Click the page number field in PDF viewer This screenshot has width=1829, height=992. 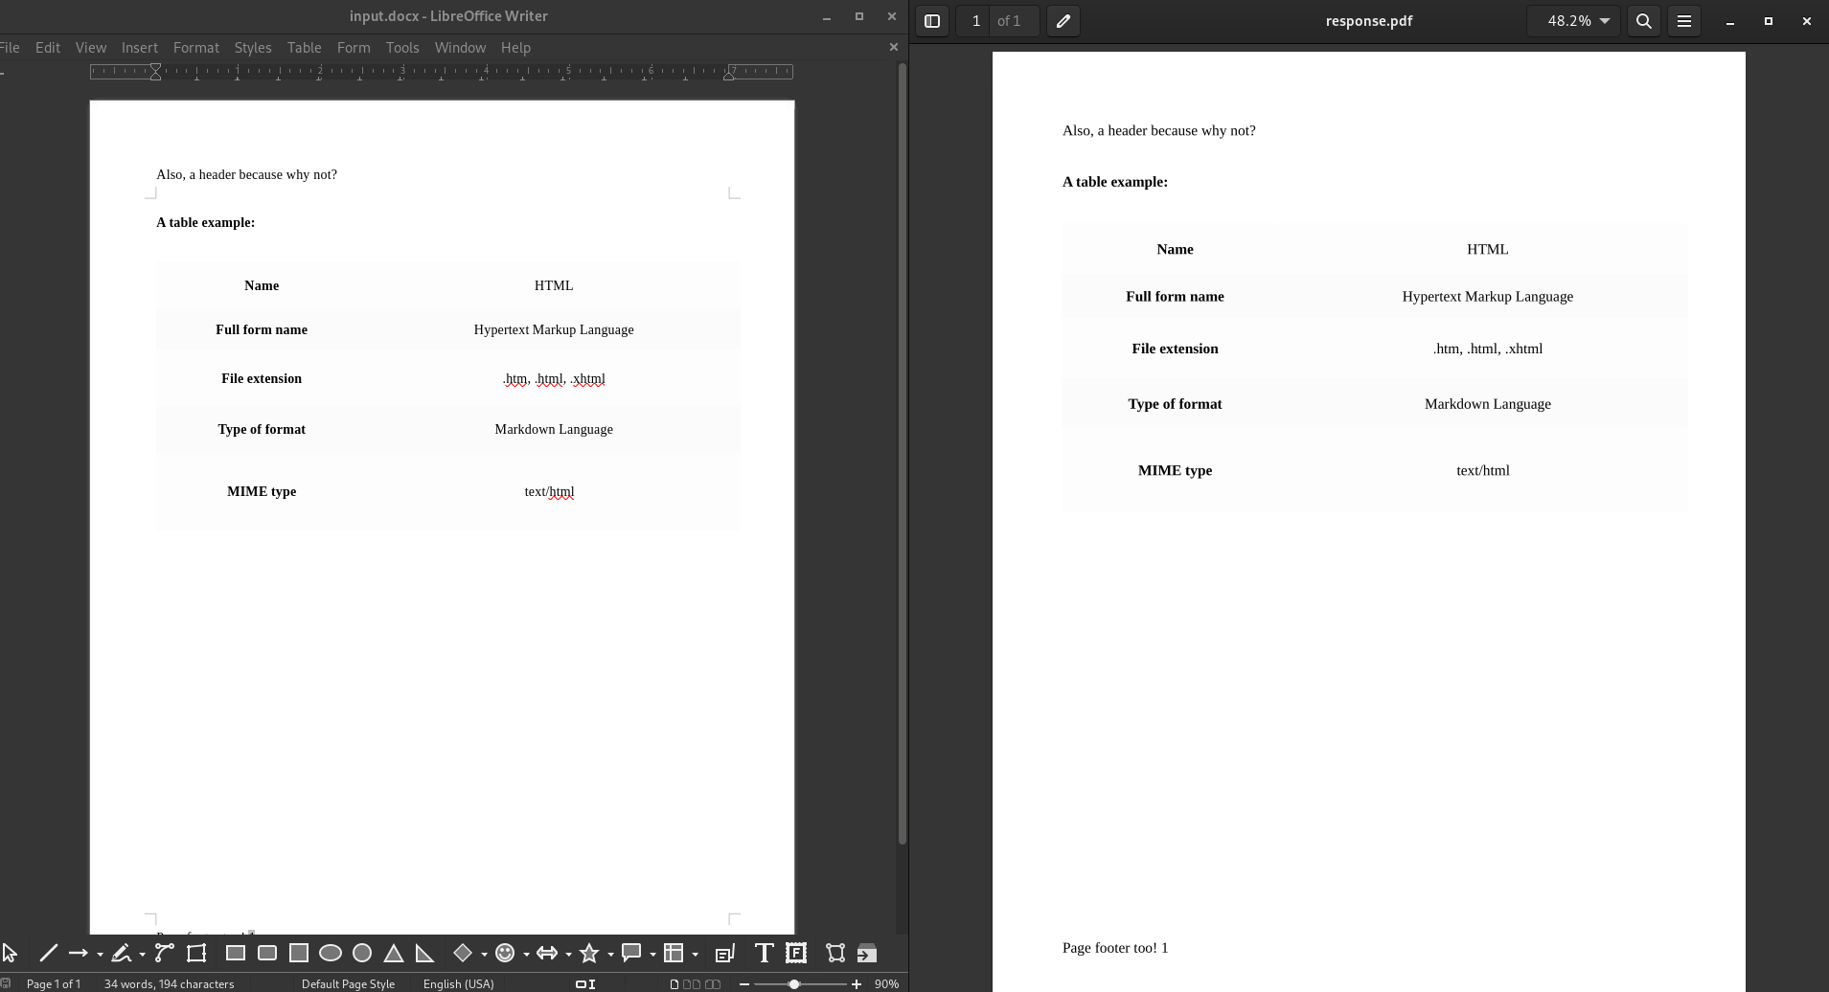(x=975, y=21)
